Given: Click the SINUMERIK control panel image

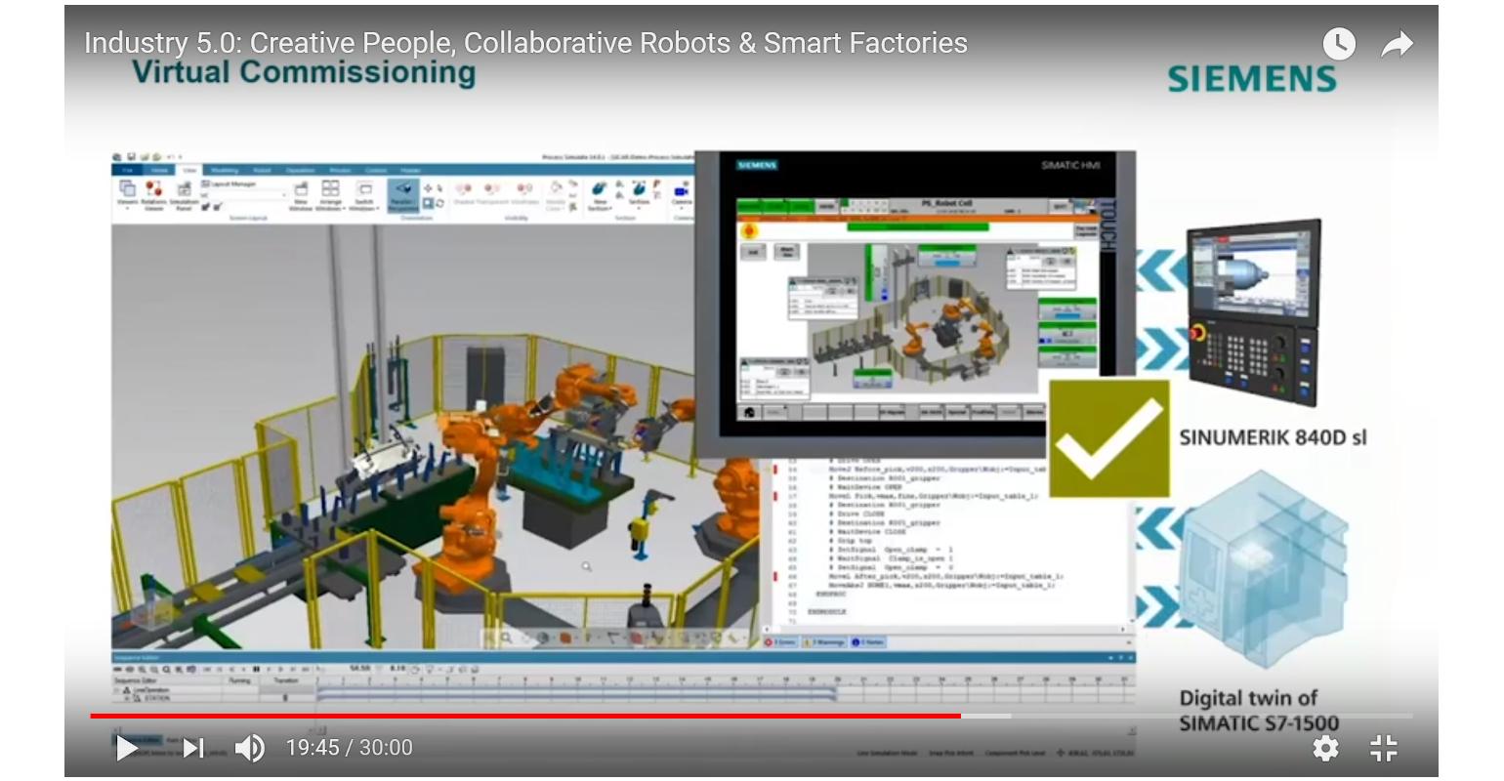Looking at the screenshot, I should (x=1254, y=313).
